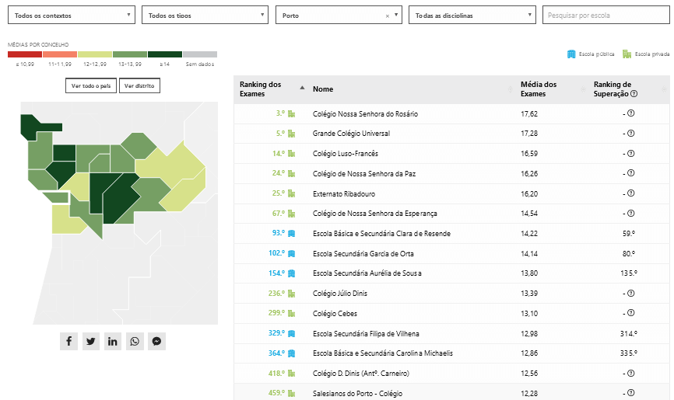674x400 pixels.
Task: Sort table by Média dos Exames header
Action: pyautogui.click(x=539, y=89)
